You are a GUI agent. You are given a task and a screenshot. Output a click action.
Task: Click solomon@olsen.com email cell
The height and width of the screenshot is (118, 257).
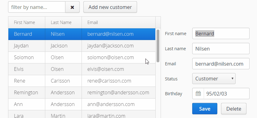click(x=118, y=58)
